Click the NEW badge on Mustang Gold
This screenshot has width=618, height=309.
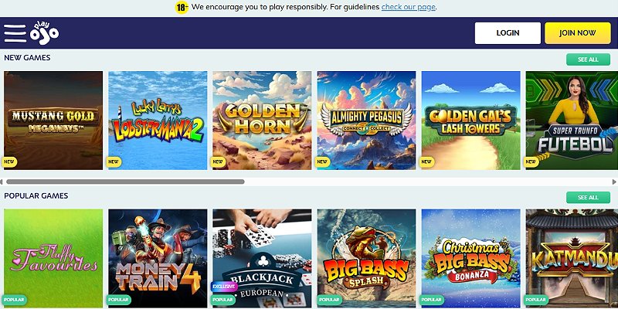coord(8,161)
